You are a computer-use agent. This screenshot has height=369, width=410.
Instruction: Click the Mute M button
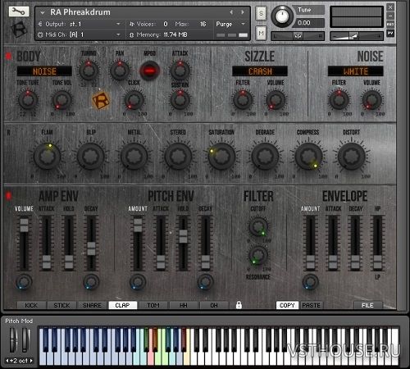pos(261,34)
